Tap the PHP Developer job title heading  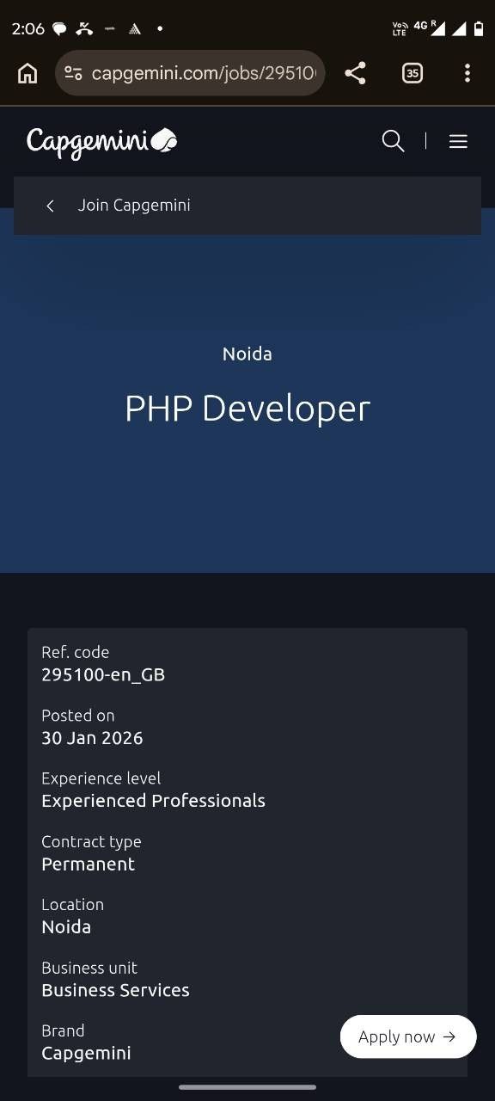[x=247, y=409]
